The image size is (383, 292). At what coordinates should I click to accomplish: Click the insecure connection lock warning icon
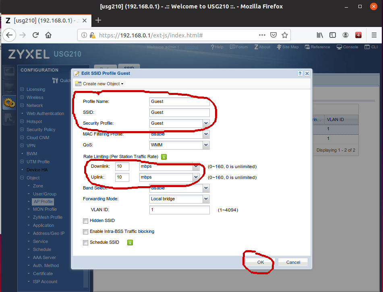click(92, 35)
